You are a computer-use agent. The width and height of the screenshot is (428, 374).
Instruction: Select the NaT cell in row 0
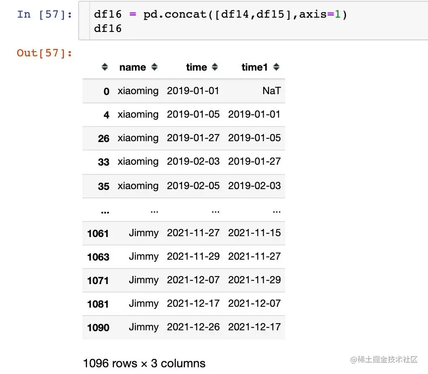tap(272, 91)
